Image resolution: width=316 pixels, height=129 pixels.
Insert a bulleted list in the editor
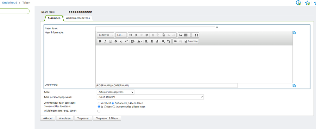131,35
